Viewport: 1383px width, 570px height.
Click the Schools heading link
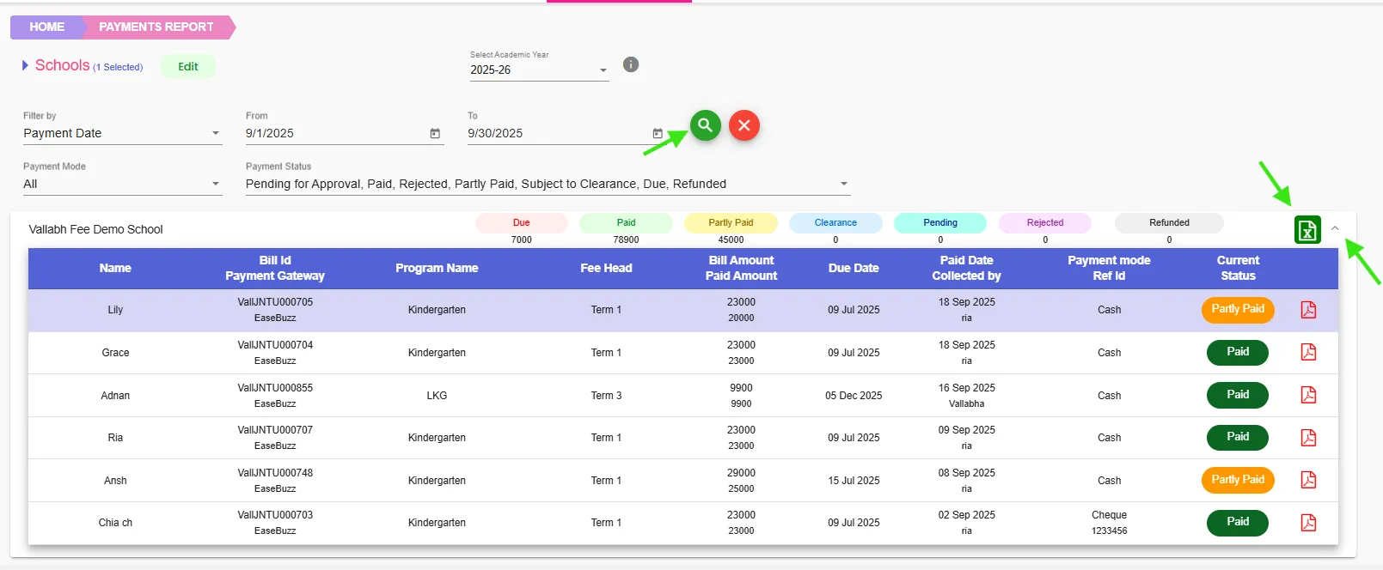pyautogui.click(x=62, y=65)
